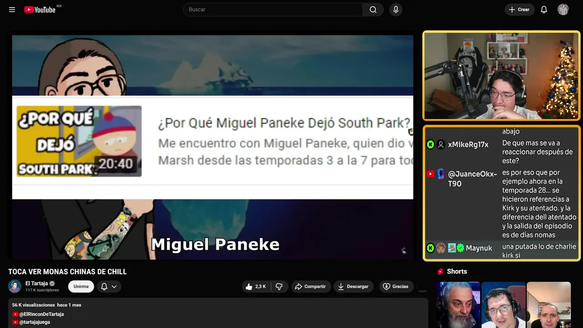Click the Unirme membership button
The width and height of the screenshot is (583, 328).
click(81, 287)
